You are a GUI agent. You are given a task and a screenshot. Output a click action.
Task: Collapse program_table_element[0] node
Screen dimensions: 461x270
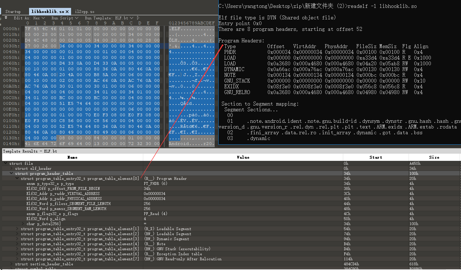17,178
